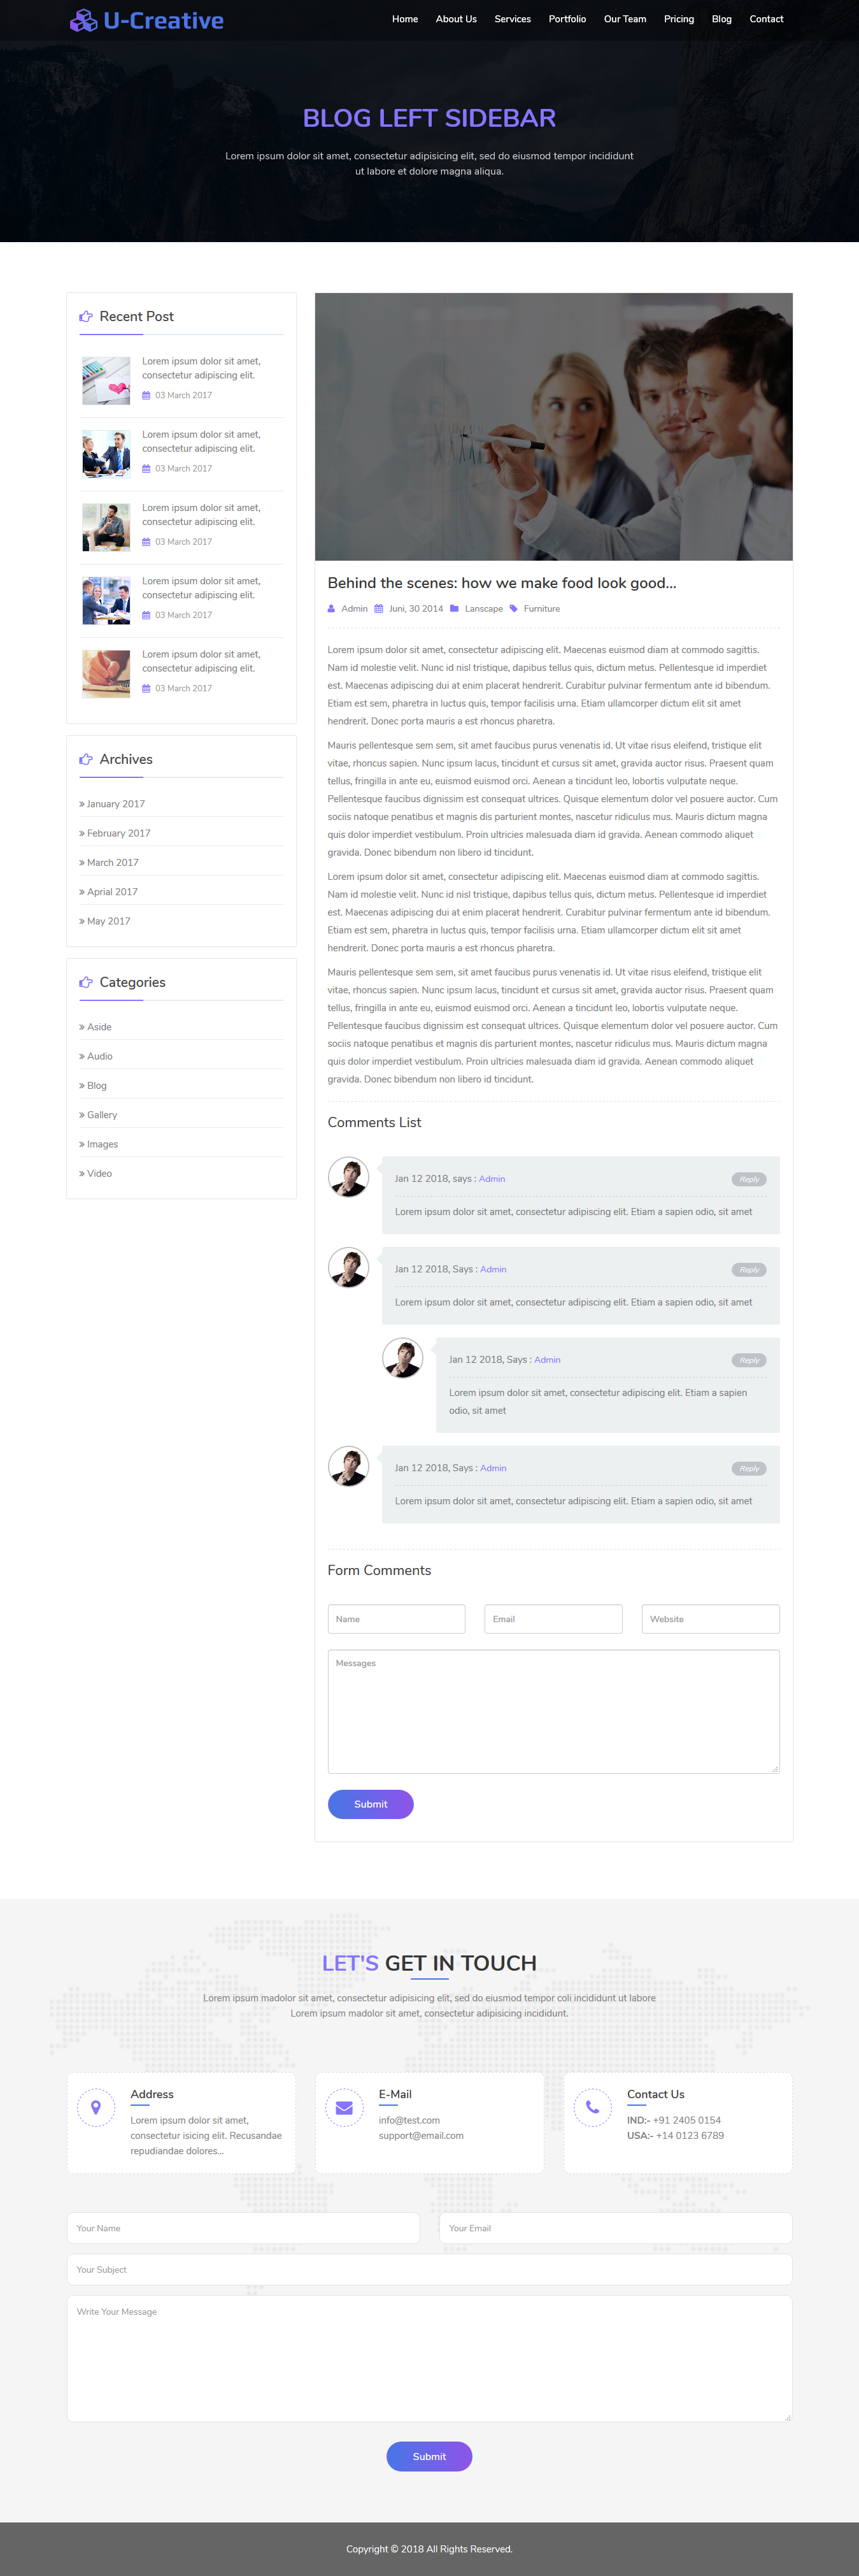
Task: Open the Portfolio menu item
Action: (567, 19)
